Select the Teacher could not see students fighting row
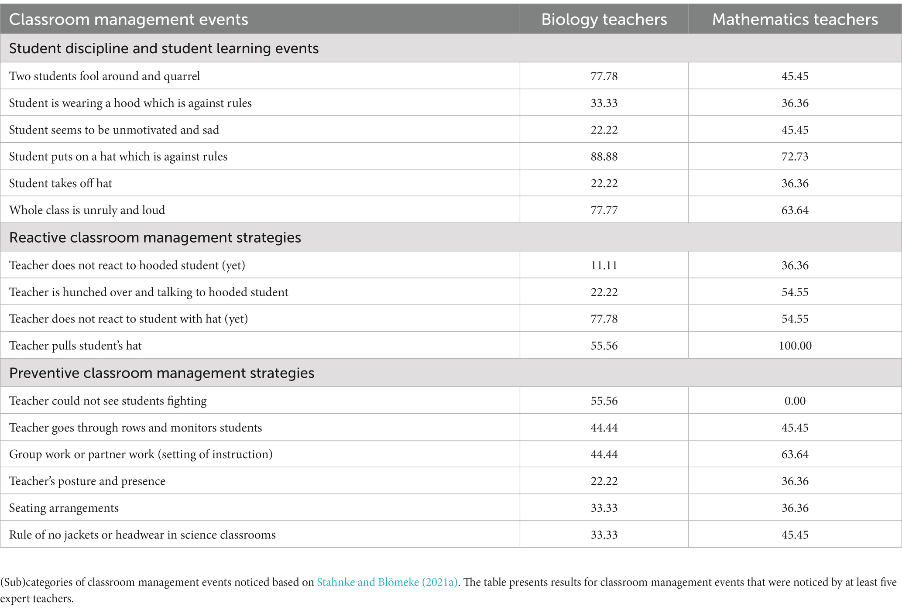902x610 pixels. point(451,401)
